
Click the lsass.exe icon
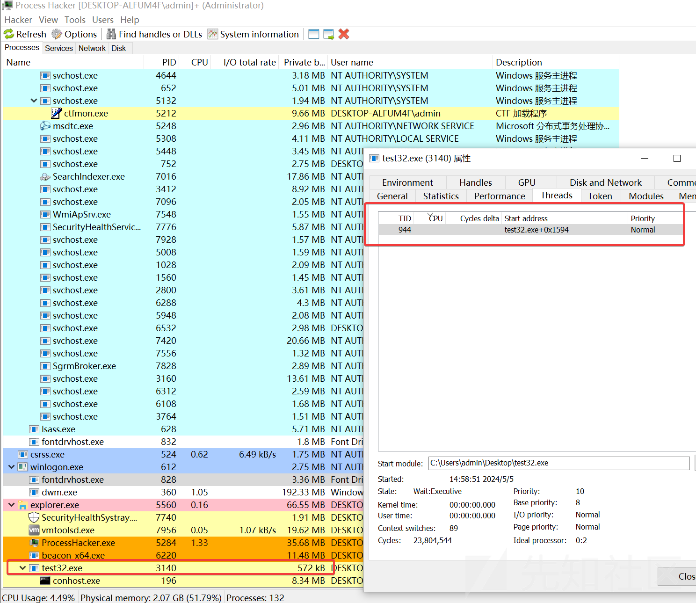(x=34, y=429)
